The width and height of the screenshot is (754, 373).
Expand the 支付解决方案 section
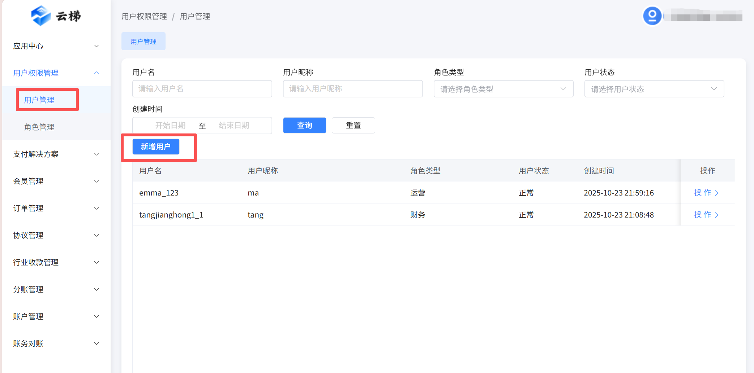(x=56, y=154)
